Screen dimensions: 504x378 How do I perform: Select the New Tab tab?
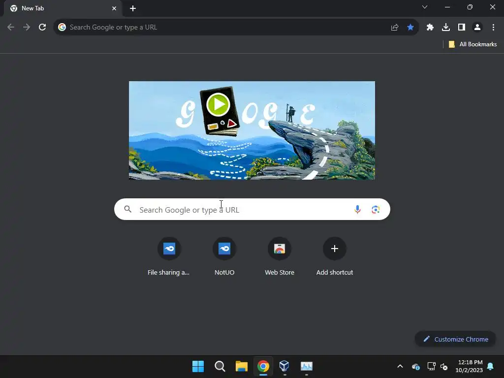63,8
